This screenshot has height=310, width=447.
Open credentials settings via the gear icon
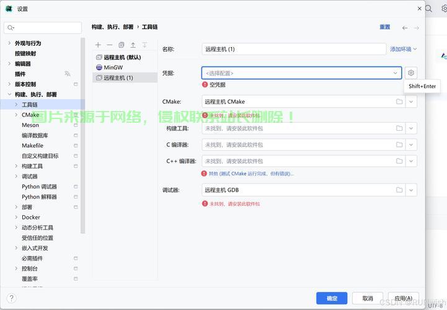pyautogui.click(x=412, y=73)
